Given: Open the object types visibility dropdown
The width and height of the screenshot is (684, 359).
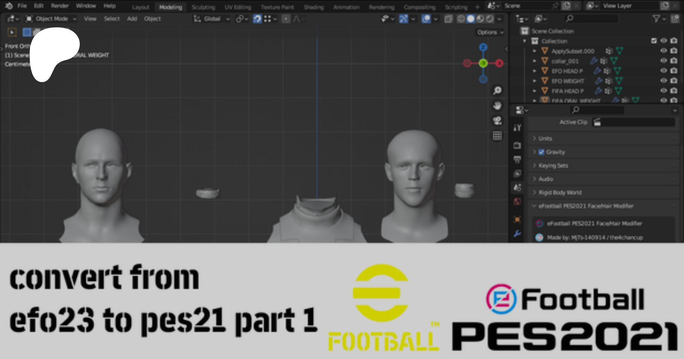Looking at the screenshot, I should (x=387, y=19).
